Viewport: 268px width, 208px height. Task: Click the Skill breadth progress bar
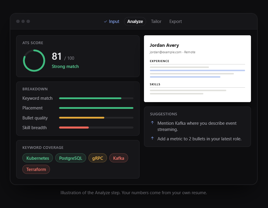point(96,127)
